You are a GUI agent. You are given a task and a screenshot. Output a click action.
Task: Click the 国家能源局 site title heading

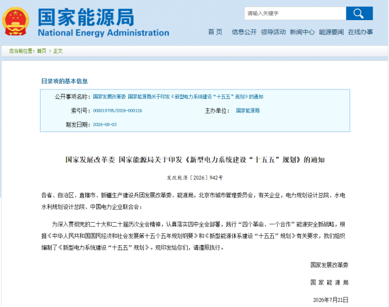tap(86, 17)
